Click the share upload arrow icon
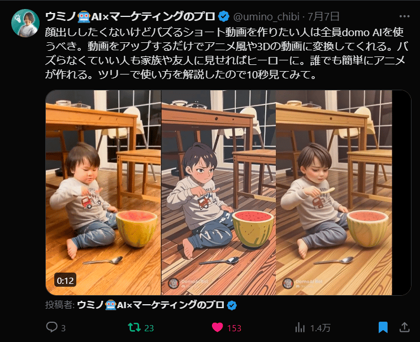This screenshot has height=342, width=420. (x=405, y=327)
